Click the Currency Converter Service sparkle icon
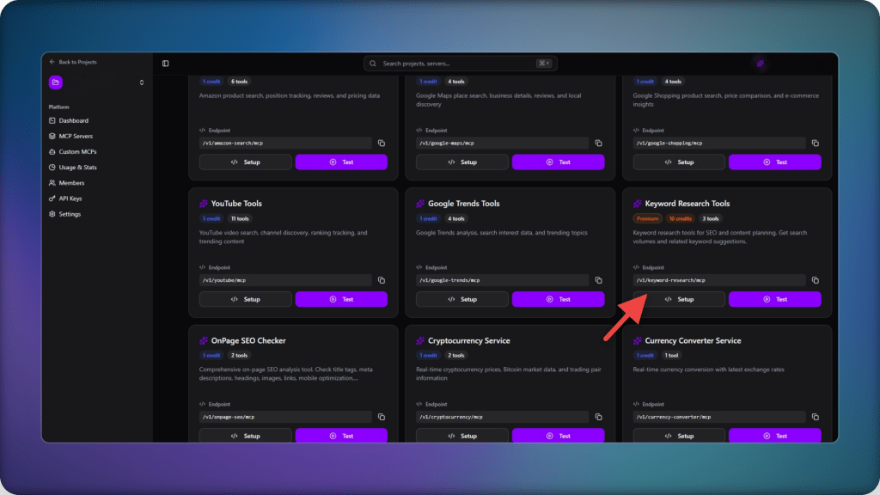This screenshot has width=880, height=495. pyautogui.click(x=638, y=340)
